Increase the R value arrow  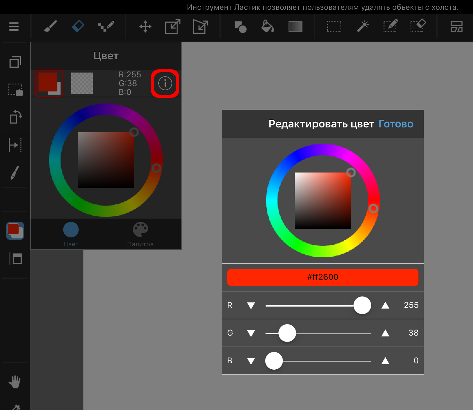(x=385, y=305)
